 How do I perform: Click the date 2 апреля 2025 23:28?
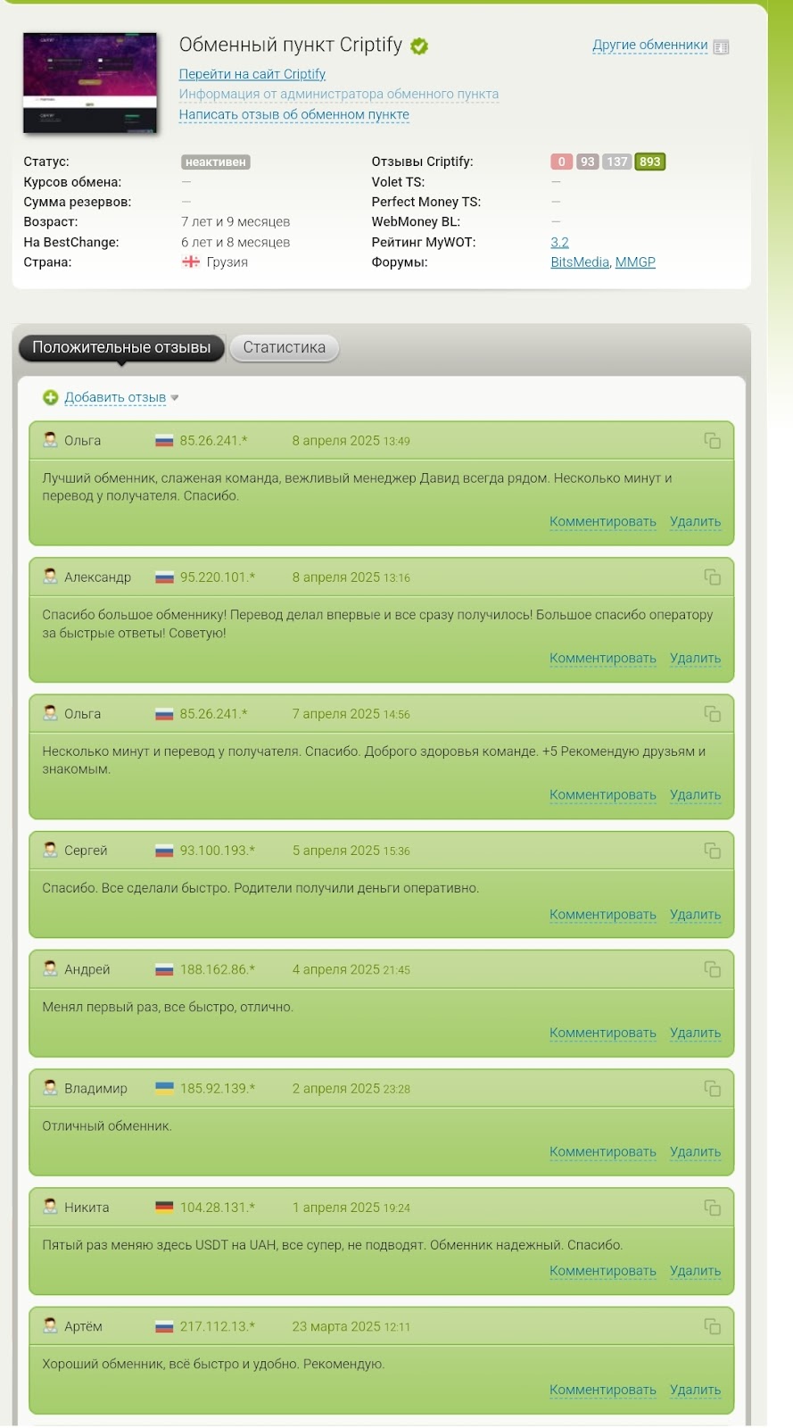click(x=351, y=1089)
